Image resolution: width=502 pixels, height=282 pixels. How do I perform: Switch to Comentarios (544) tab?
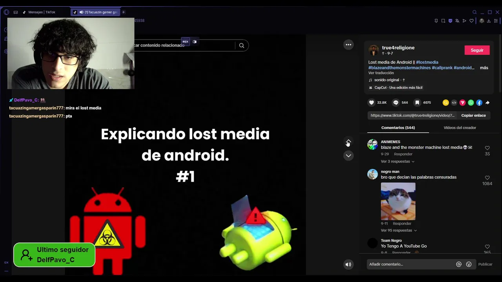398,128
